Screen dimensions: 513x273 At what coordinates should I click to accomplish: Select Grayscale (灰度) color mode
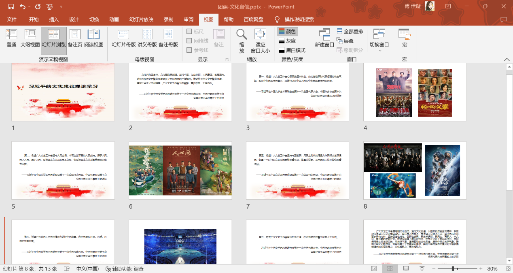(x=287, y=41)
